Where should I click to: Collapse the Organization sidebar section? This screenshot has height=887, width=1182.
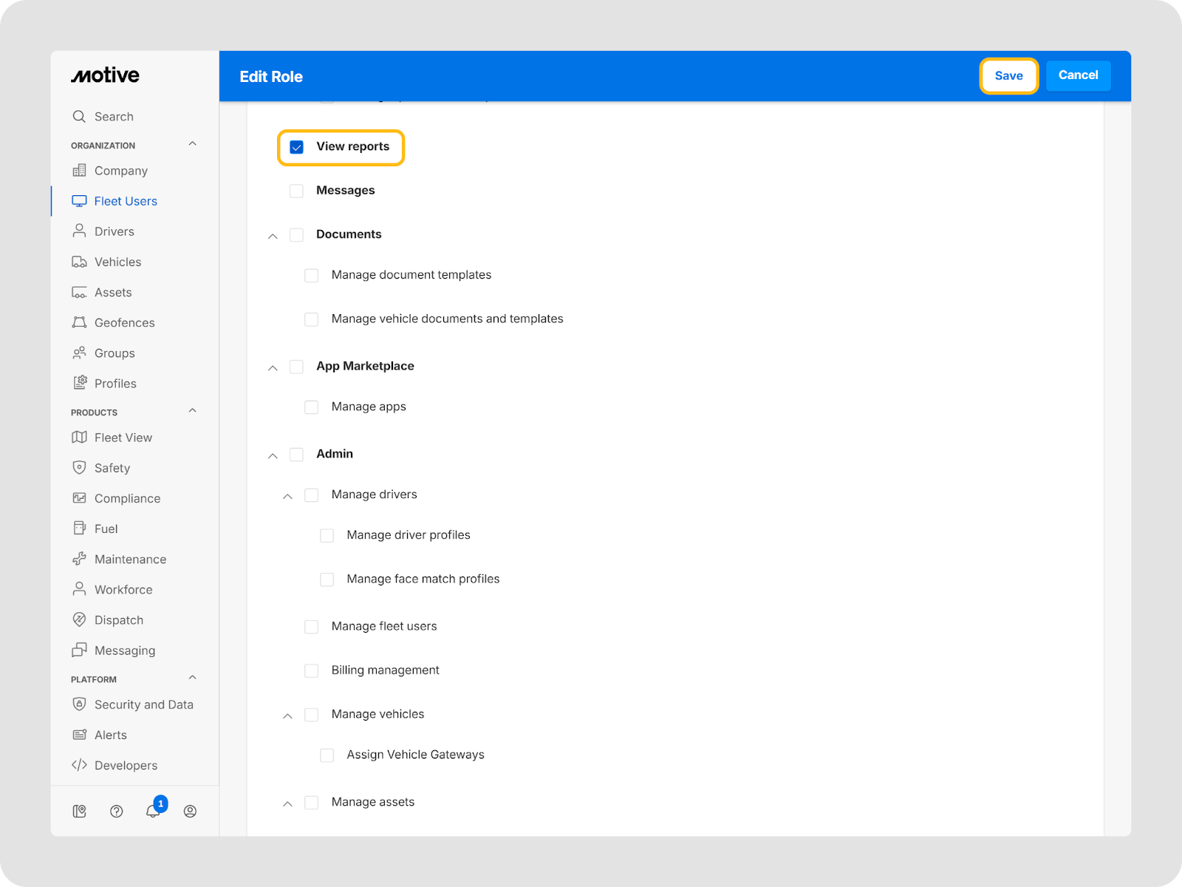[x=192, y=144]
